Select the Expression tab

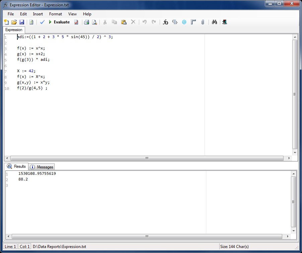[x=14, y=30]
